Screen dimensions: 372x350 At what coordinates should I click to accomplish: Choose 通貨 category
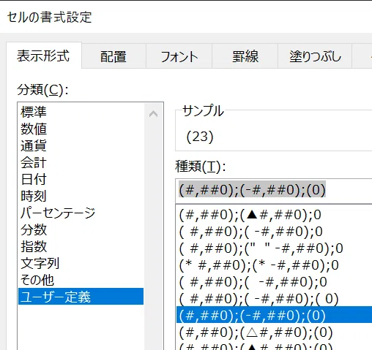pyautogui.click(x=81, y=145)
